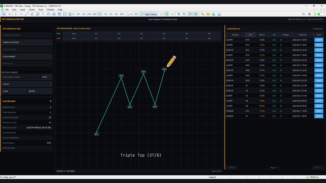Select the text label tool
Image resolution: width=326 pixels, height=183 pixels.
43,14
